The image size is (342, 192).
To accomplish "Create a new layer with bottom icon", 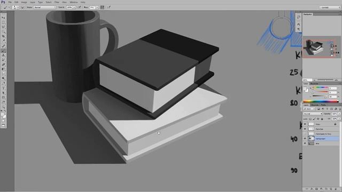I will point(331,189).
